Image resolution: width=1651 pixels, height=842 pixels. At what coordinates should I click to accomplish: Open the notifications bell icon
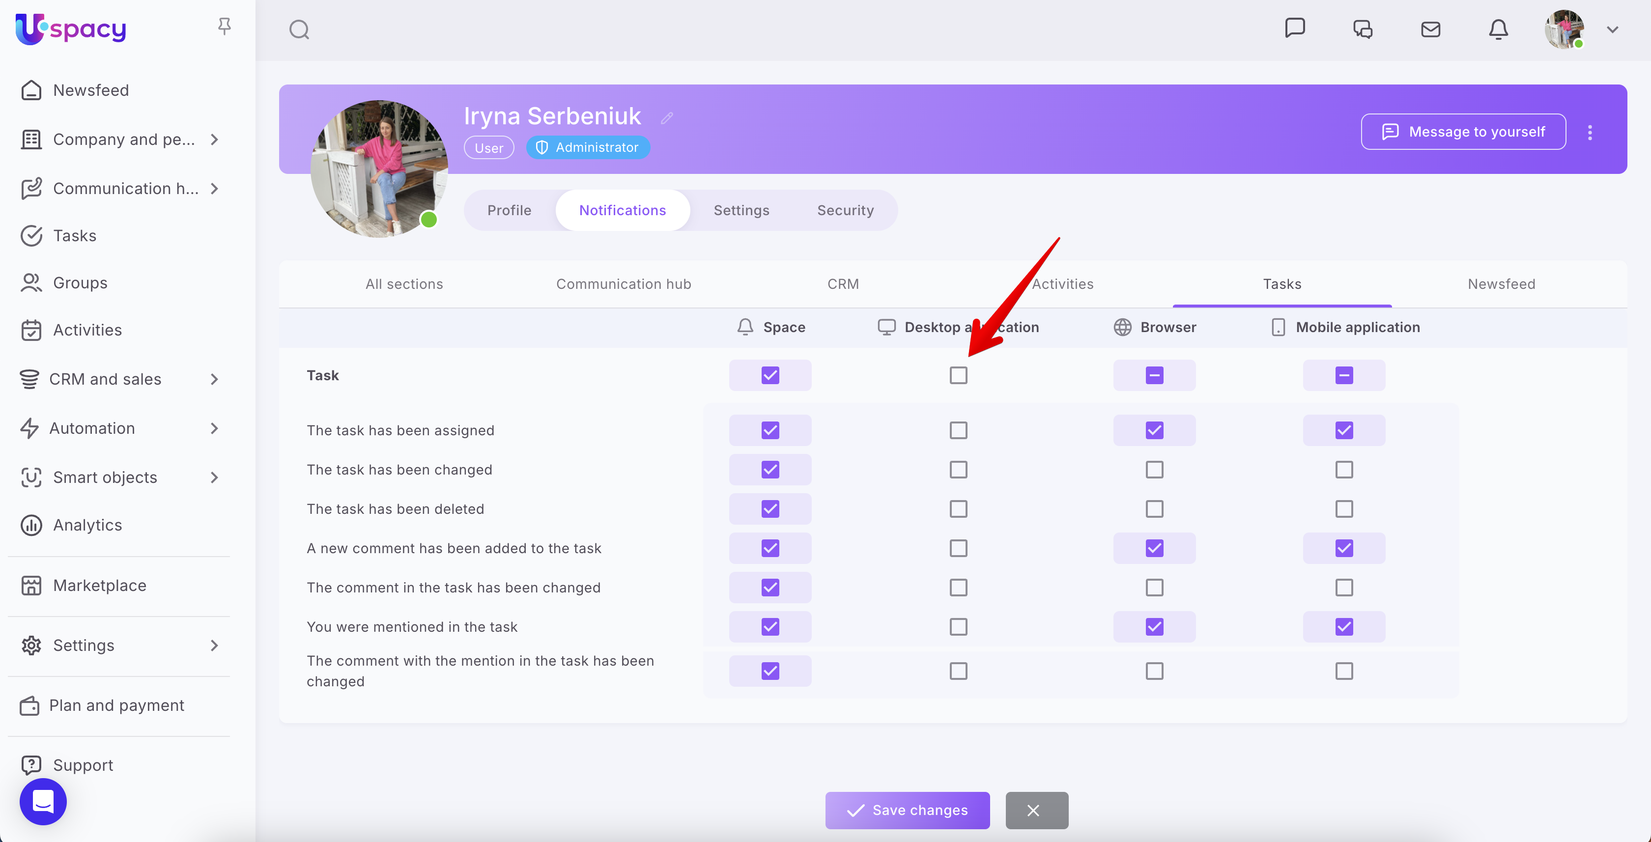click(1498, 29)
